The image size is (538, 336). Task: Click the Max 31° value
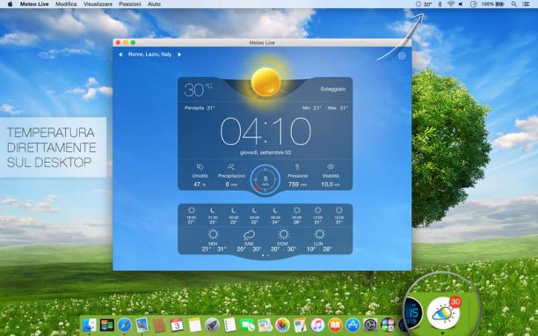338,108
